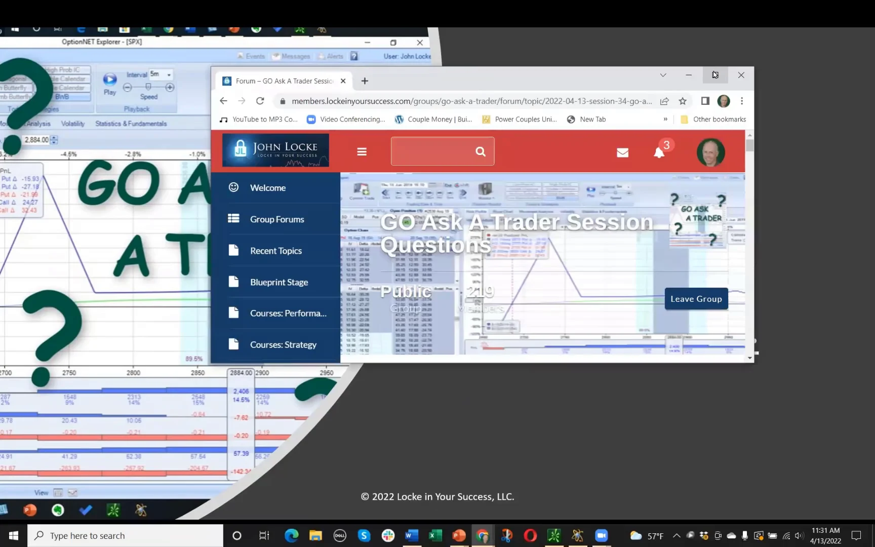
Task: Show hidden system tray icons
Action: tap(677, 535)
